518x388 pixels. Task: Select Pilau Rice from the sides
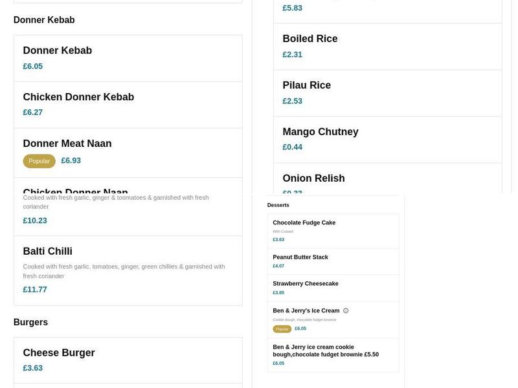(306, 85)
